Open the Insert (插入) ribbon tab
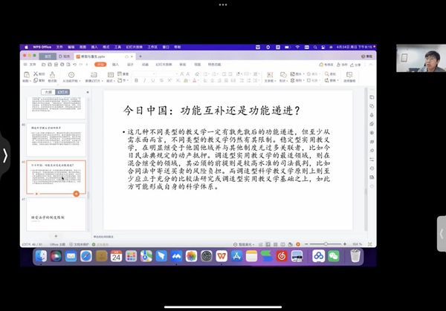This screenshot has width=446, height=311. pos(115,65)
